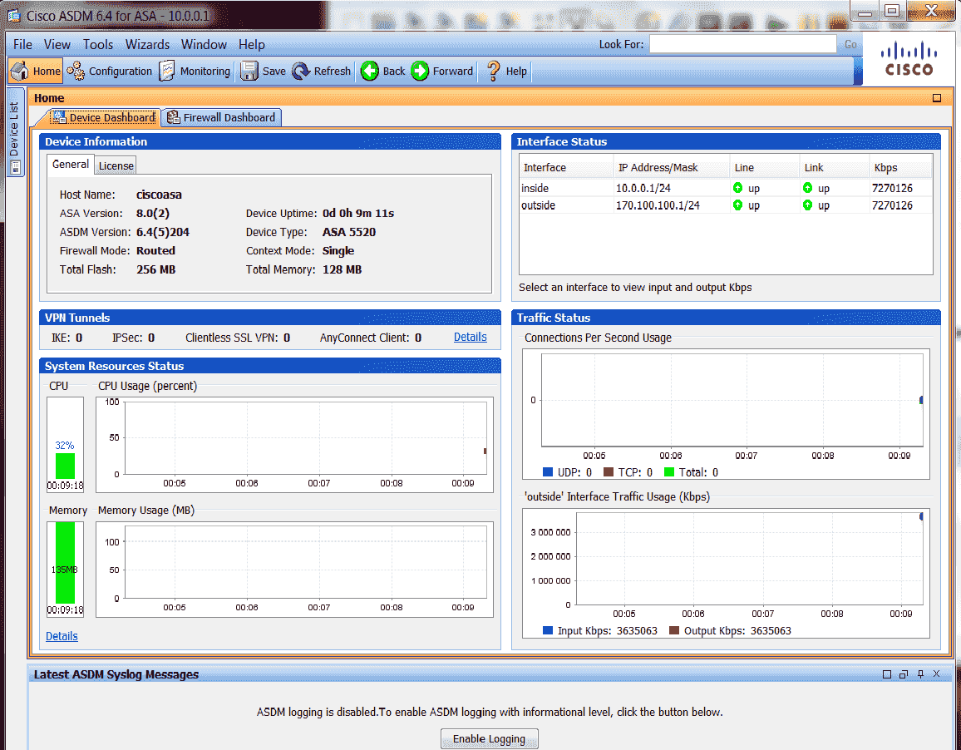961x750 pixels.
Task: Select the outside interface row
Action: (x=726, y=205)
